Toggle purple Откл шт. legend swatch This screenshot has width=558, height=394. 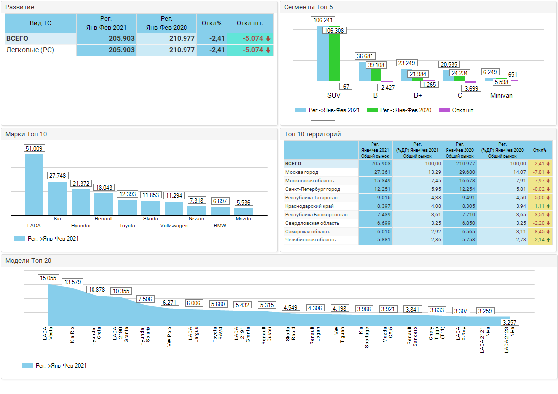(444, 110)
